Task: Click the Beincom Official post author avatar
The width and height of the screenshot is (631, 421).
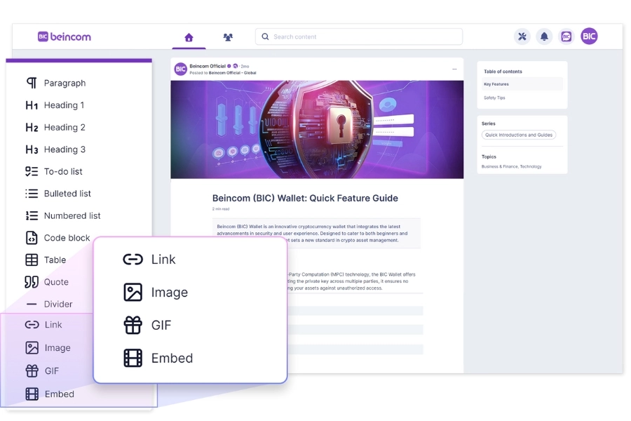Action: [181, 69]
